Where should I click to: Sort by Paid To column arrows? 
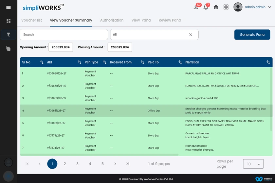(180, 62)
